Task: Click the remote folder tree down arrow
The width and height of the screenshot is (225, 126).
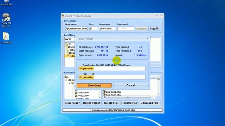Action: coord(99,97)
